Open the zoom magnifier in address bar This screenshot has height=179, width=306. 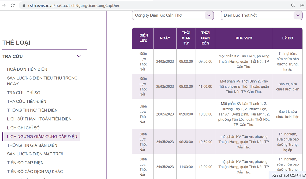(293, 5)
